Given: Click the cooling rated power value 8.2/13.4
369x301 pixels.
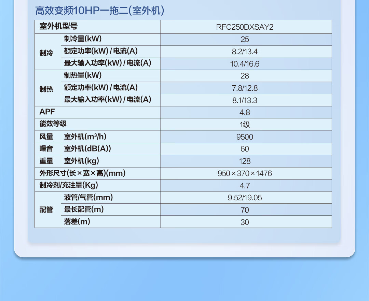Looking at the screenshot, I should (x=245, y=52).
